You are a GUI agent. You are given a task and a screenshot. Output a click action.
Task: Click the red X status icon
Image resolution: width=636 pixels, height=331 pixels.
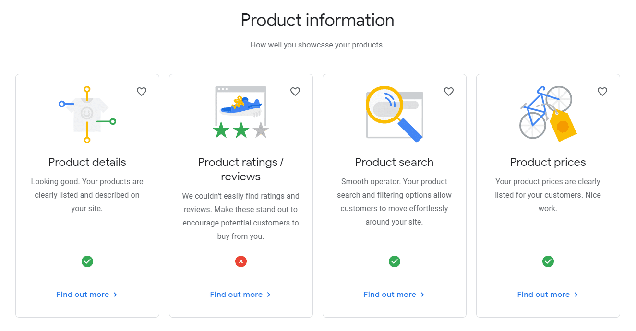coord(241,261)
